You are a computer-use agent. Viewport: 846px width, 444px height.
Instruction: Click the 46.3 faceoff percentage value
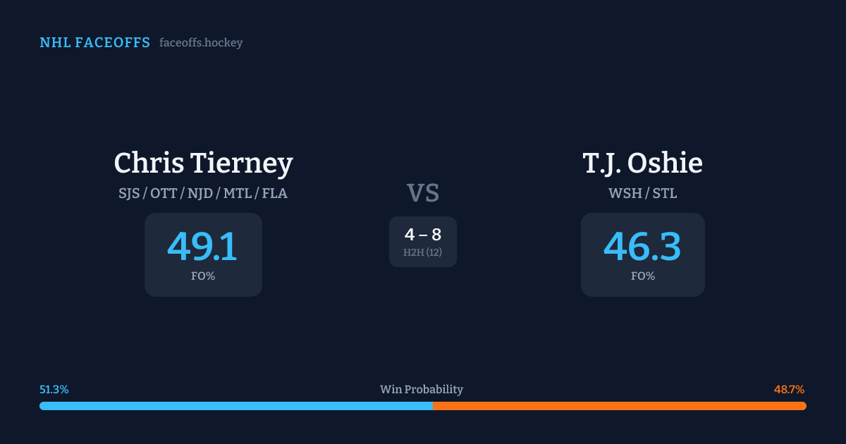coord(642,246)
